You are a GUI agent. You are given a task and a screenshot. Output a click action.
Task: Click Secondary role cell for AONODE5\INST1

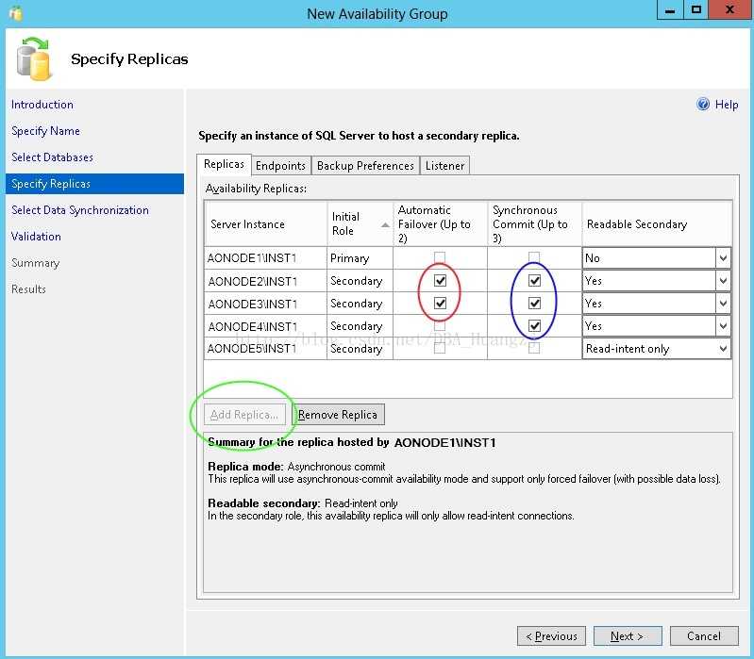point(360,348)
